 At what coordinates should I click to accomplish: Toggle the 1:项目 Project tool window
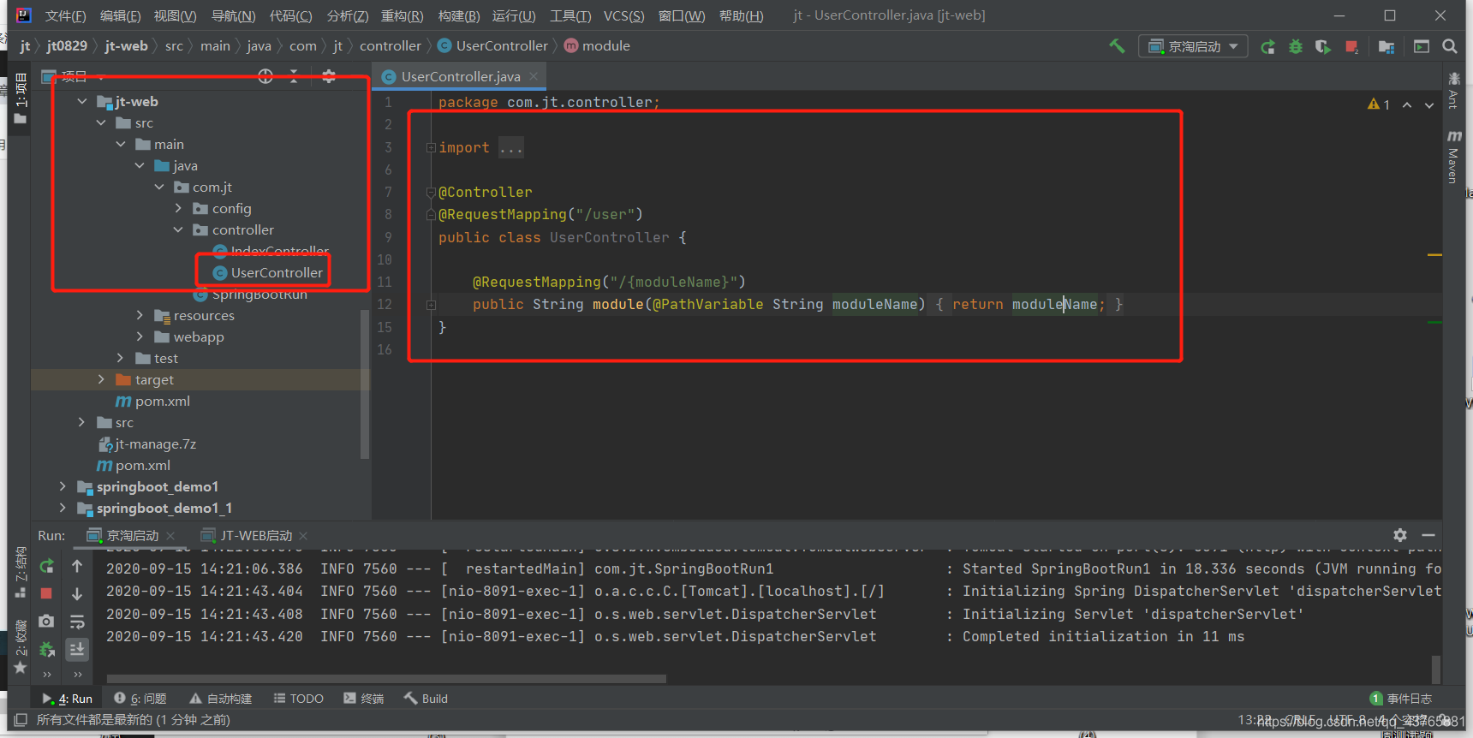(21, 99)
